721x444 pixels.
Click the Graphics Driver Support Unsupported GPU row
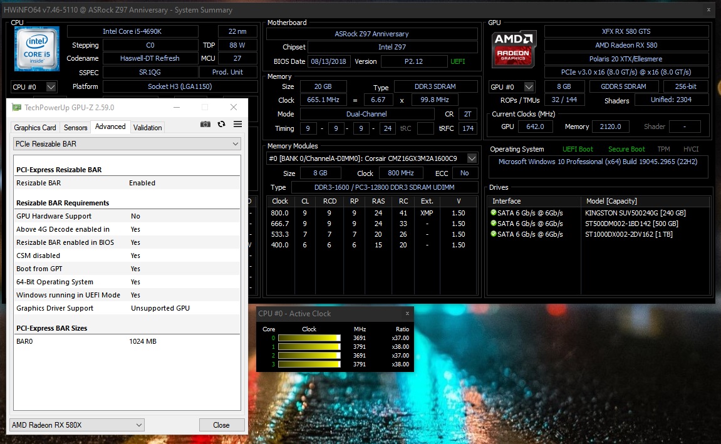point(127,308)
